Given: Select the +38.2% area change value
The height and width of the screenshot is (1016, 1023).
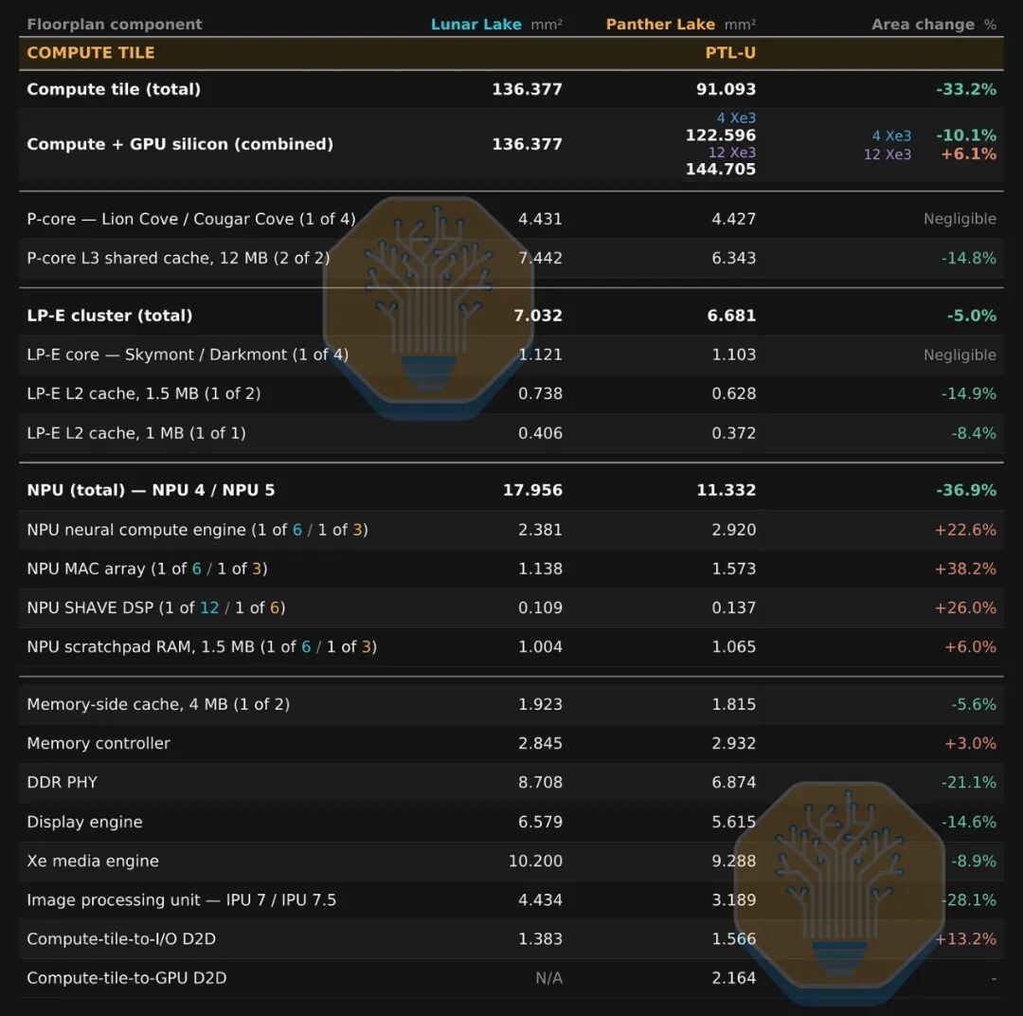Looking at the screenshot, I should [x=965, y=569].
